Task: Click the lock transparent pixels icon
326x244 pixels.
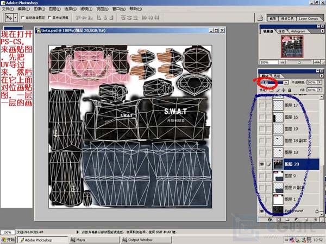Action: (272, 90)
